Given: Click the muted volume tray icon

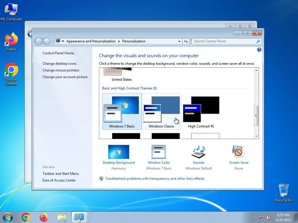Looking at the screenshot, I should (x=269, y=218).
